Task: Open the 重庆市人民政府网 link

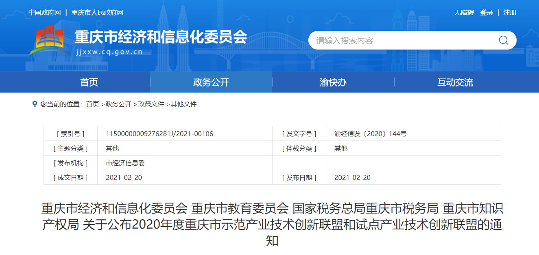Action: [97, 13]
